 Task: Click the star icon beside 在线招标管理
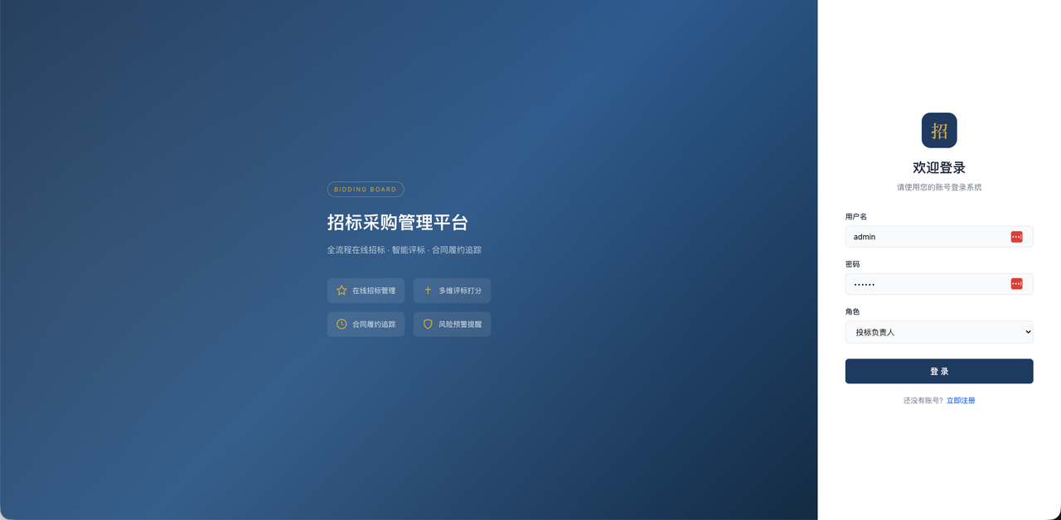(342, 291)
